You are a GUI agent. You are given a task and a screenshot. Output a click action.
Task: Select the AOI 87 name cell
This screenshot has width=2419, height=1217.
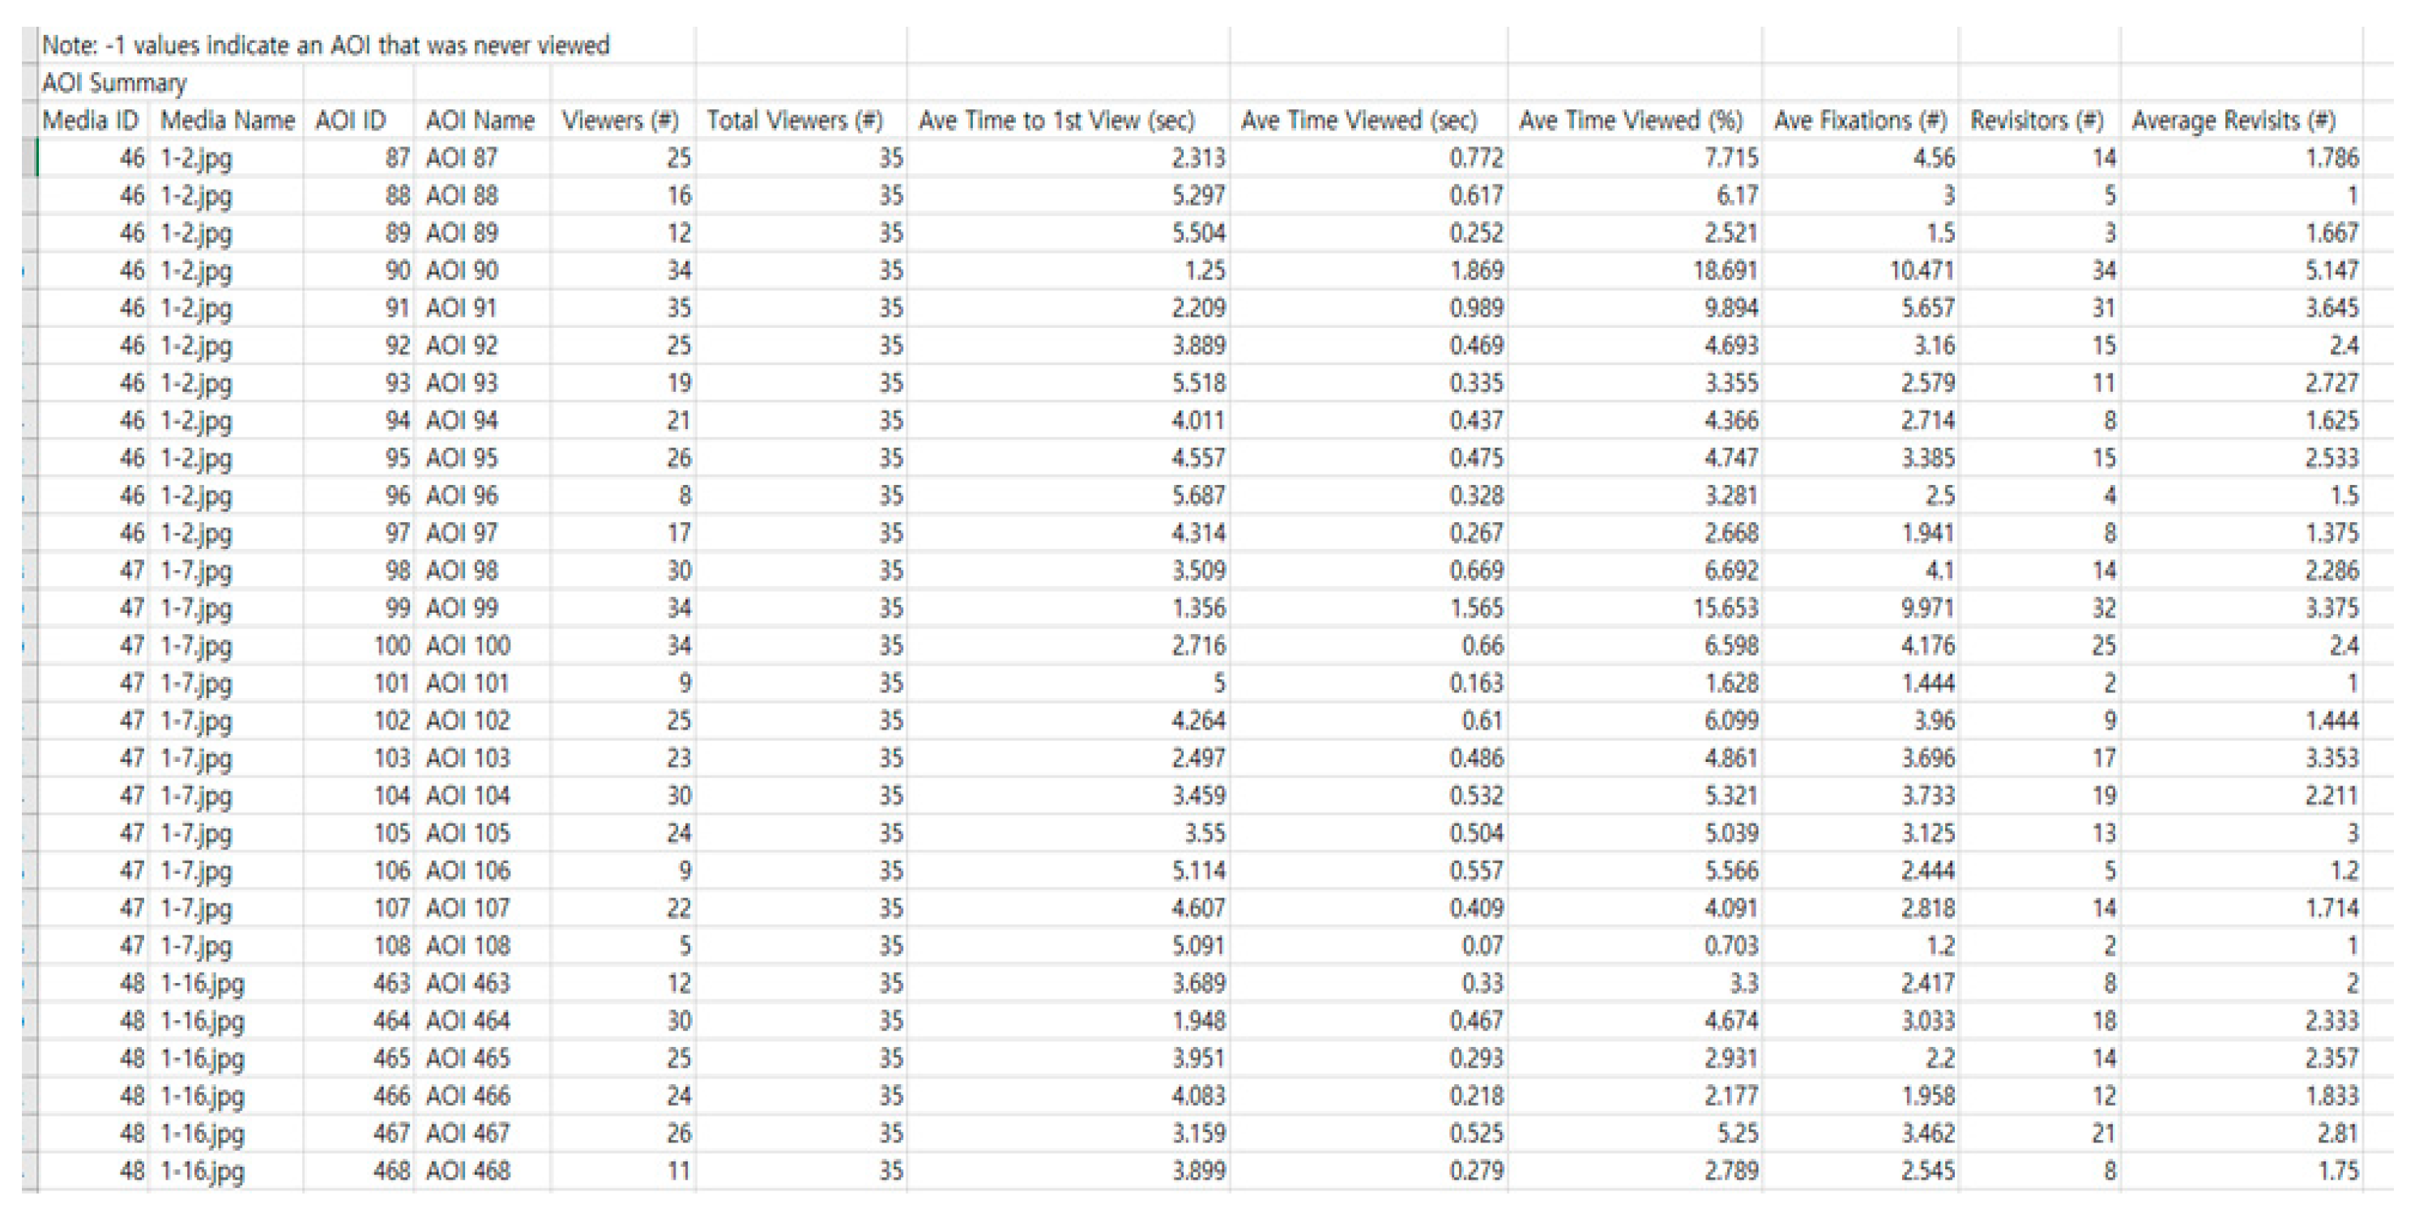coord(461,158)
